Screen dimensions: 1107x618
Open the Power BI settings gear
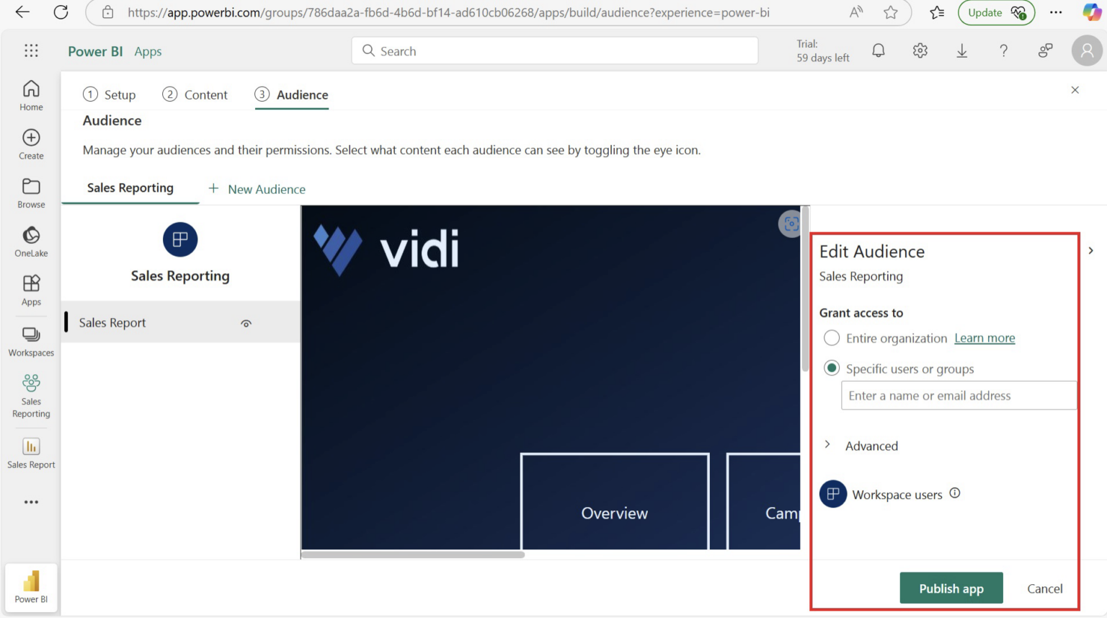coord(920,50)
